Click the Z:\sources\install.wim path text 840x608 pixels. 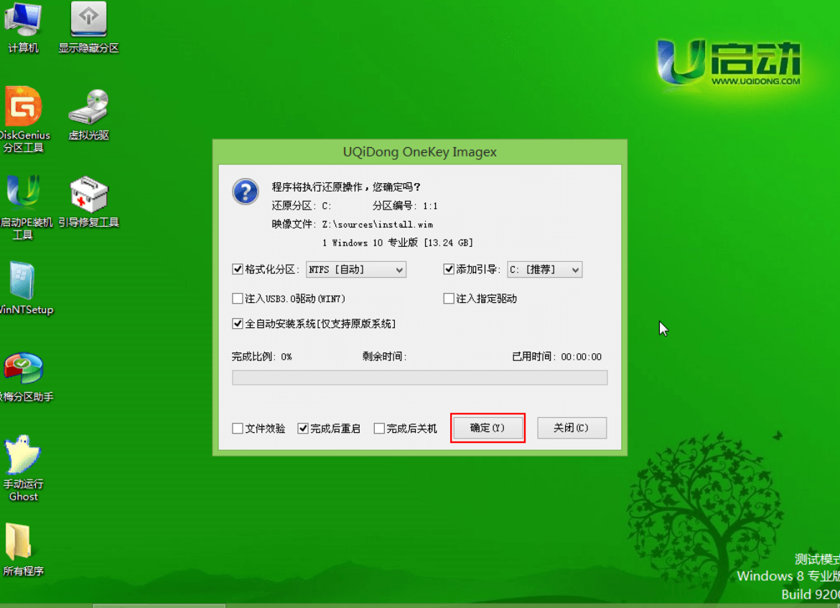tap(377, 225)
